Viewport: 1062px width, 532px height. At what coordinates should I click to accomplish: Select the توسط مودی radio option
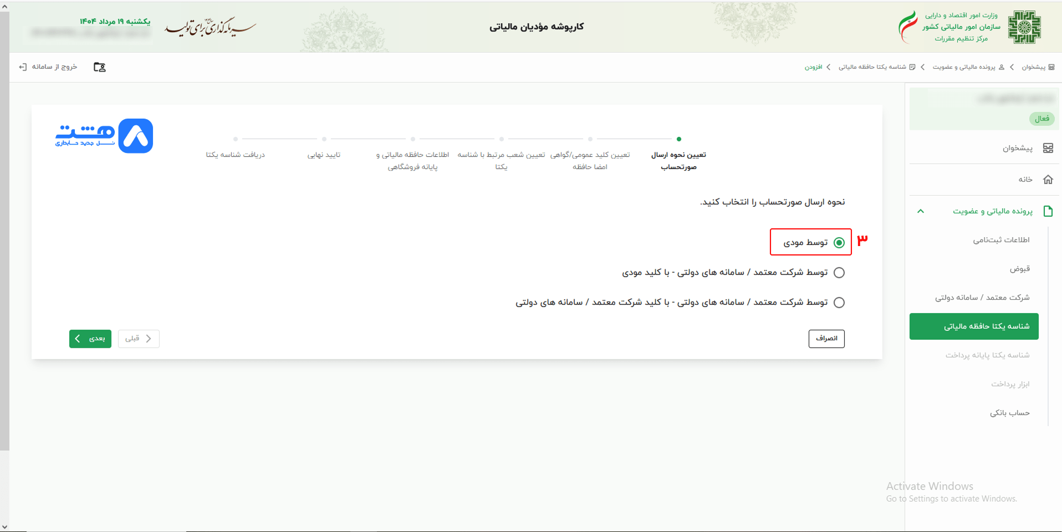[839, 243]
